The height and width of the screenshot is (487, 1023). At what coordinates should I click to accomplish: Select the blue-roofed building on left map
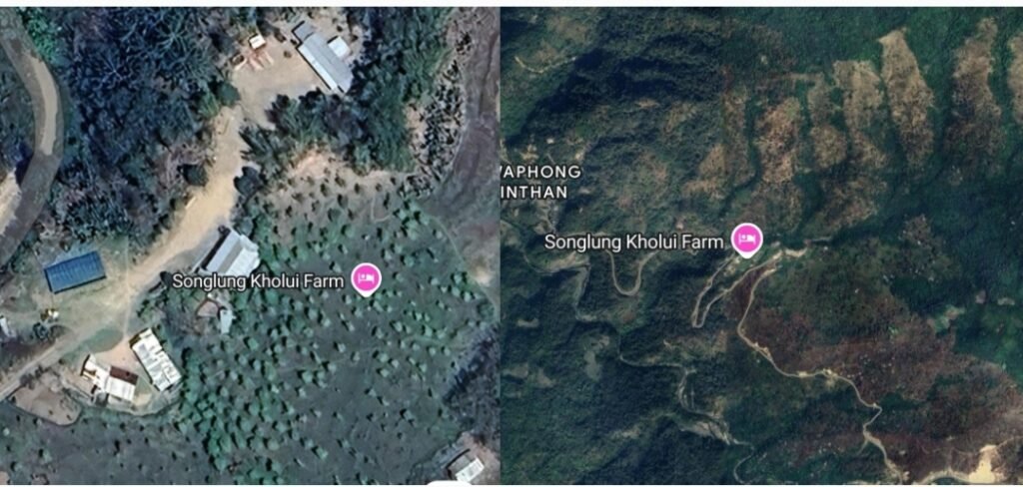(x=75, y=271)
